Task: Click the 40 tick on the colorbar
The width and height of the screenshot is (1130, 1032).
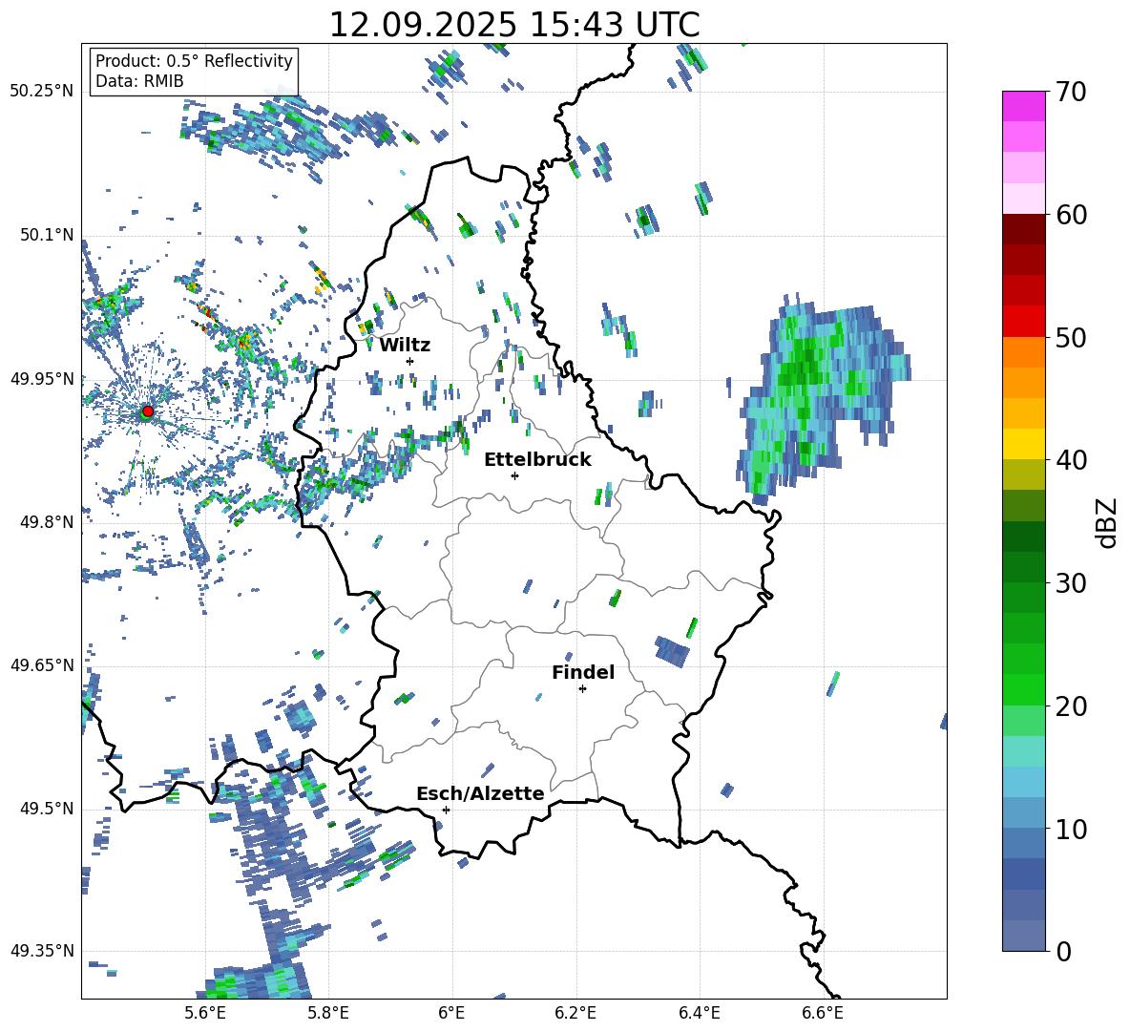Action: 1071,460
